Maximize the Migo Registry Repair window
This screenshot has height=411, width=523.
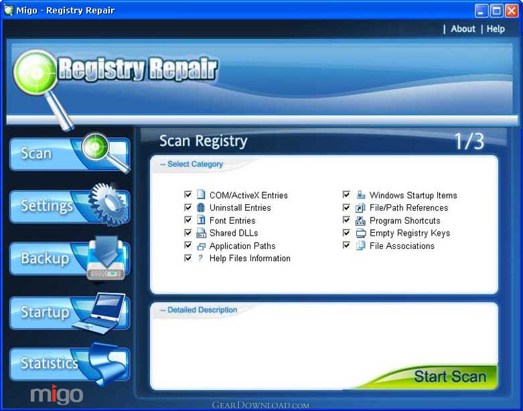[496, 11]
